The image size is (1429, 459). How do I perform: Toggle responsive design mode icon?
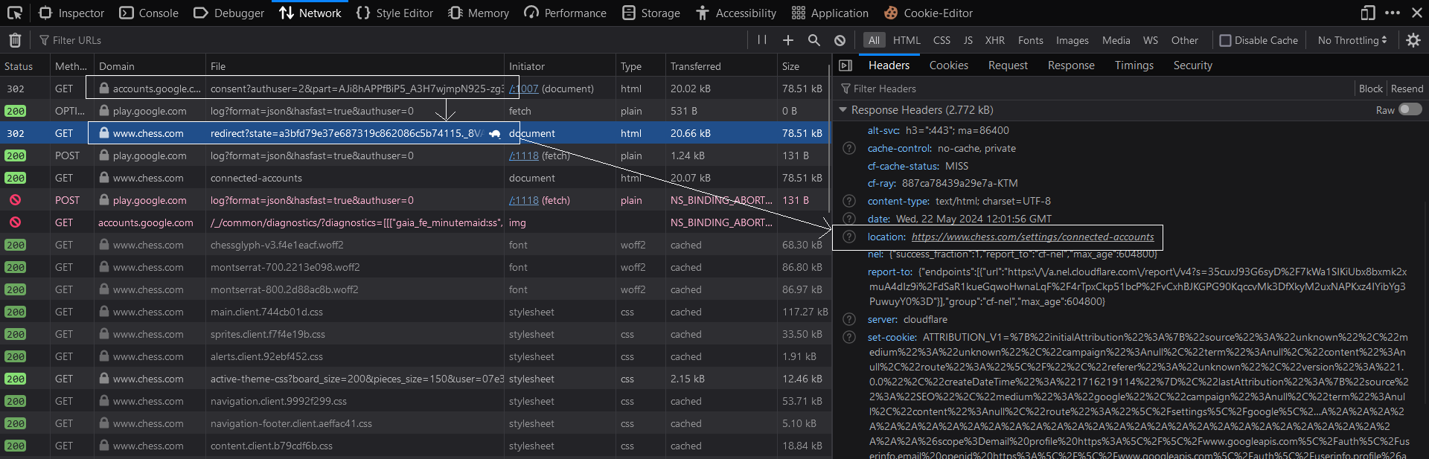(1368, 13)
